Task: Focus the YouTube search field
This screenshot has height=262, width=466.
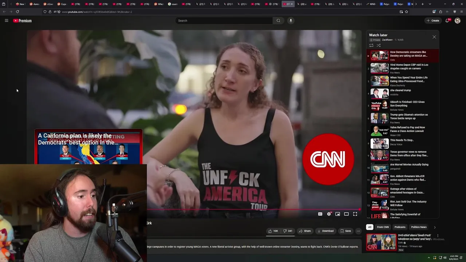Action: coord(224,21)
